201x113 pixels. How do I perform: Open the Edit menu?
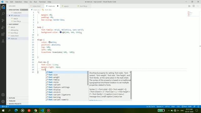[x=12, y=2]
